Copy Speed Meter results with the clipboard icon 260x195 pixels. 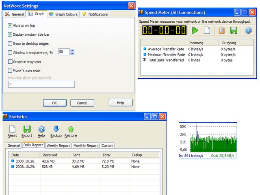pos(221,30)
